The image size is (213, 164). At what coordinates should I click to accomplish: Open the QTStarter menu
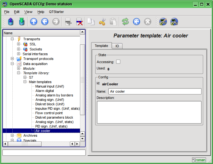point(56,12)
